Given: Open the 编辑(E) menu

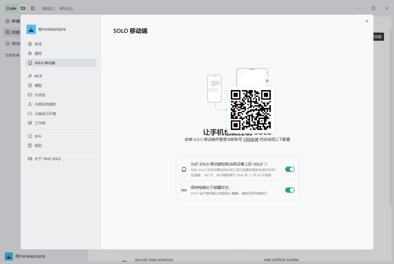Looking at the screenshot, I should [48, 9].
